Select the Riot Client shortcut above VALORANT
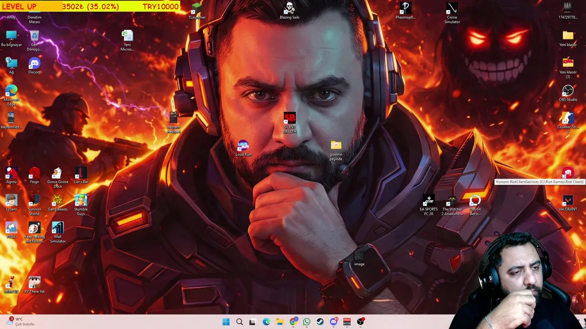This screenshot has height=329, width=586. coord(568,174)
